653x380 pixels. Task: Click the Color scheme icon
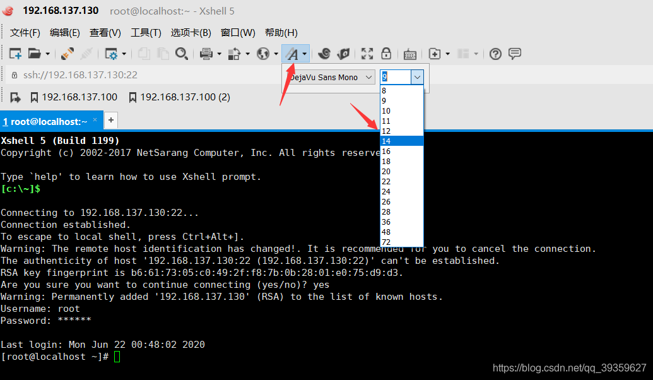coord(235,54)
